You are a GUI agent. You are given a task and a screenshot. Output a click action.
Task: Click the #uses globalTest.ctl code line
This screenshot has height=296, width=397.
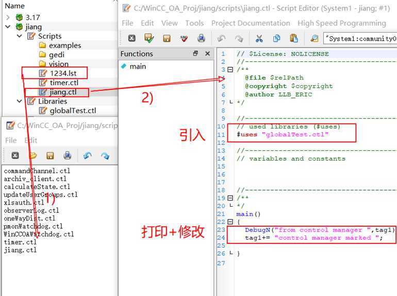coord(283,134)
